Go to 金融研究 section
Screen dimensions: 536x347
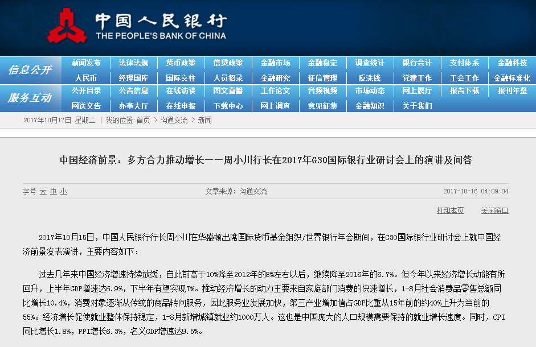(275, 78)
